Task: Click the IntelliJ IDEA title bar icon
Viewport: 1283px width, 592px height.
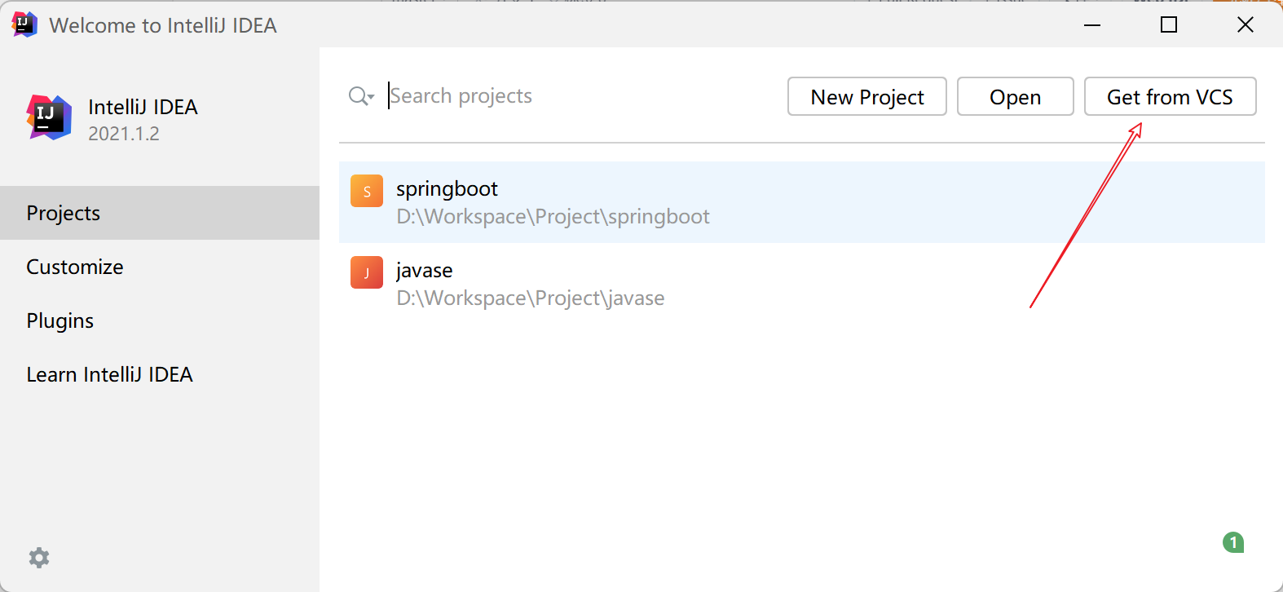Action: pyautogui.click(x=24, y=24)
